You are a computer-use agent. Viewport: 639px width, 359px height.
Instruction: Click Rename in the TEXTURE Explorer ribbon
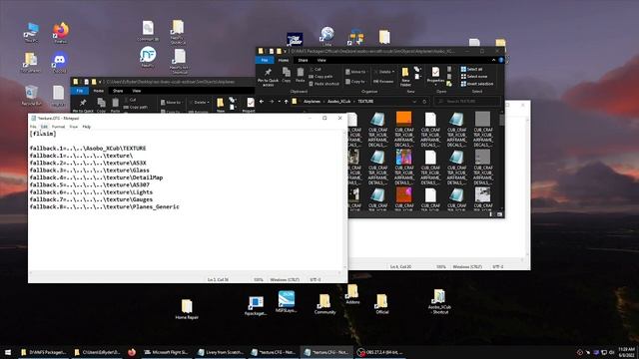pyautogui.click(x=383, y=82)
